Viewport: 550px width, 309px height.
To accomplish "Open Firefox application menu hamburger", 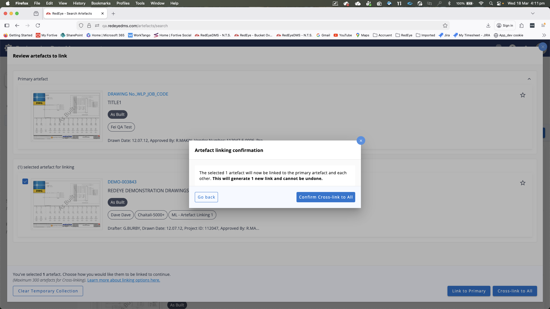I will point(543,25).
